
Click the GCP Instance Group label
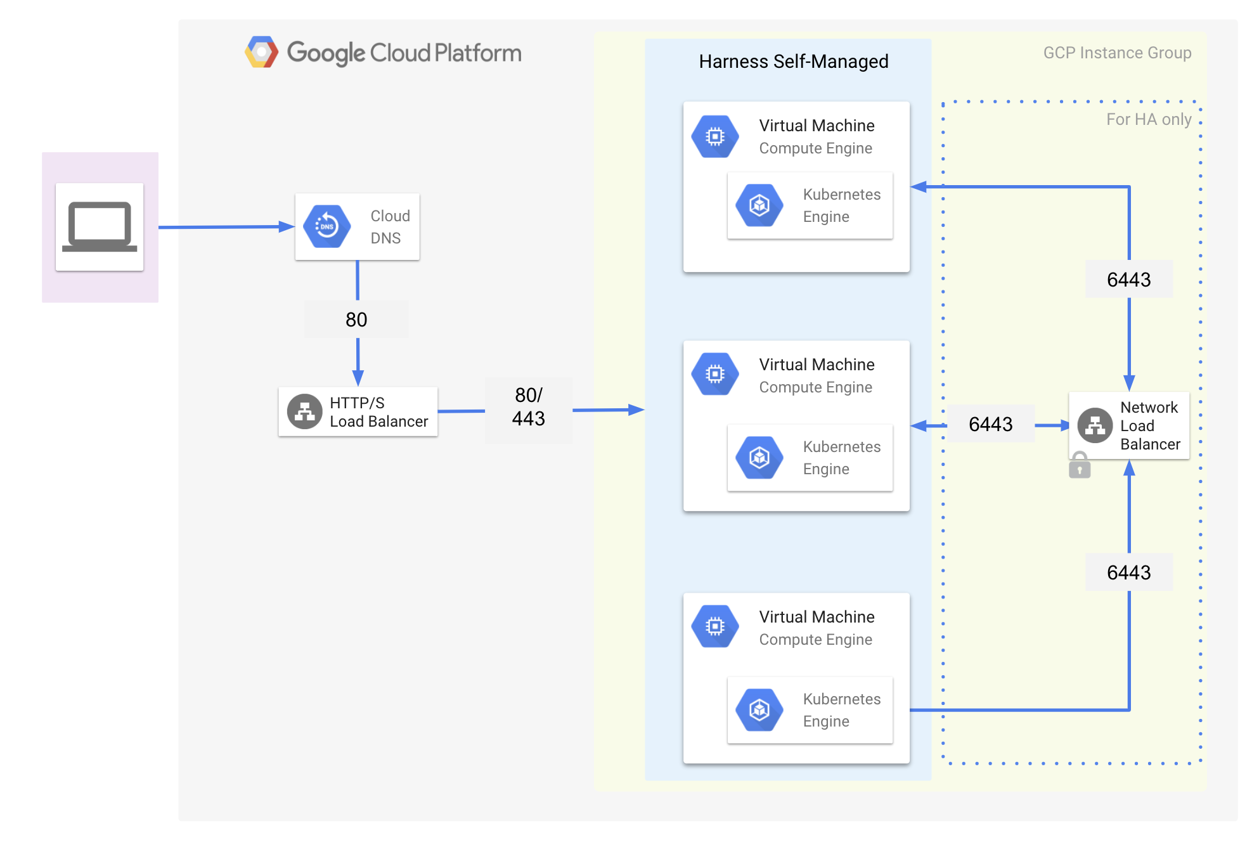click(1118, 53)
